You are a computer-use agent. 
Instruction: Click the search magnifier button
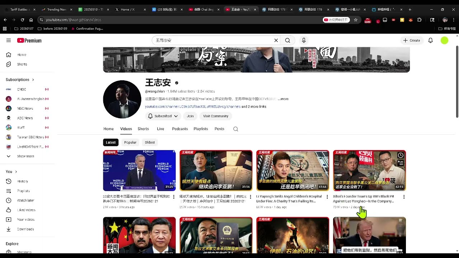(x=288, y=40)
